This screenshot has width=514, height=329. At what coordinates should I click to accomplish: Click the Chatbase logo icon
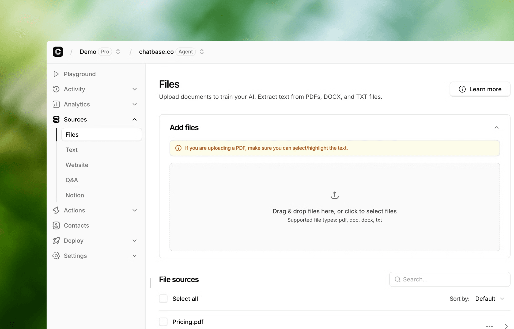pyautogui.click(x=58, y=52)
